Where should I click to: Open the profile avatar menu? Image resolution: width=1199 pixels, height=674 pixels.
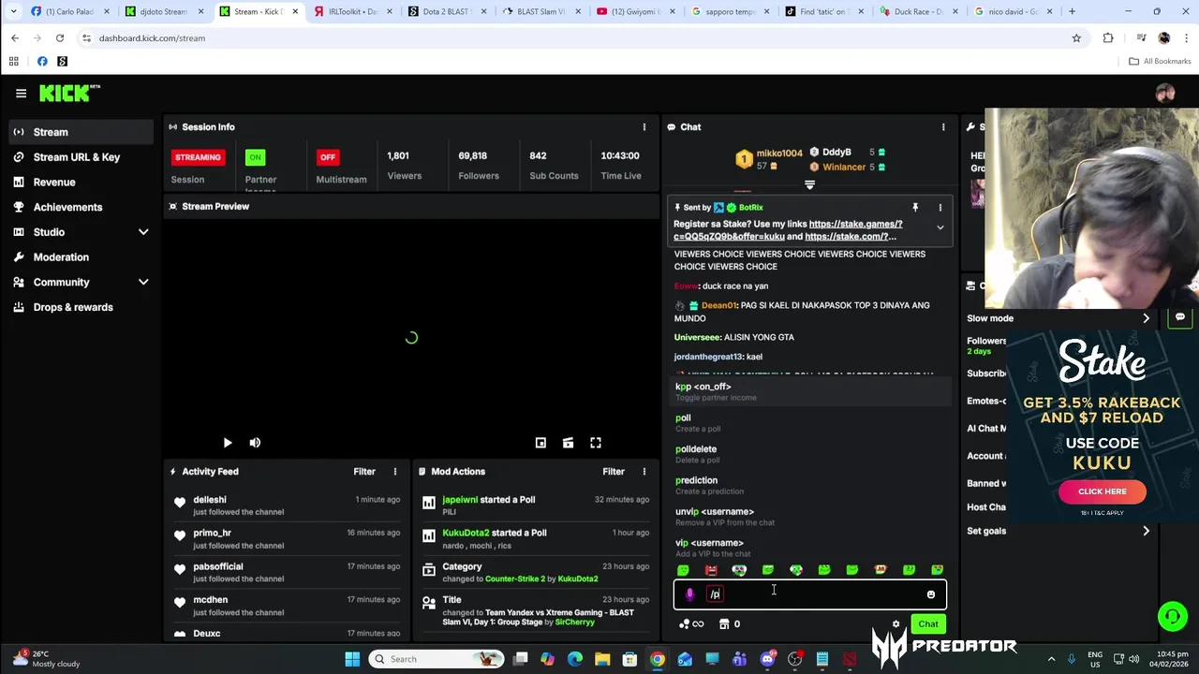click(x=1165, y=93)
